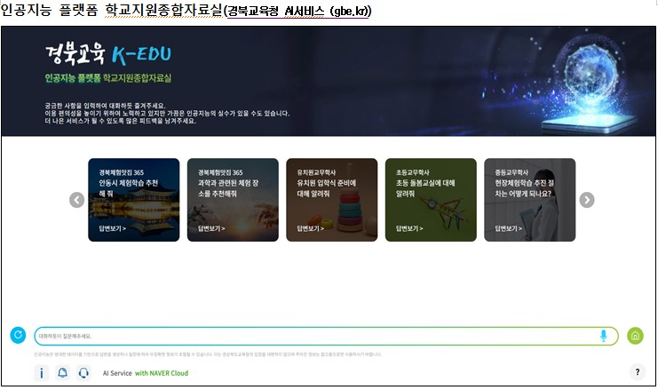
Task: Click '답변보기 >' on the kindergarten card
Action: 310,228
